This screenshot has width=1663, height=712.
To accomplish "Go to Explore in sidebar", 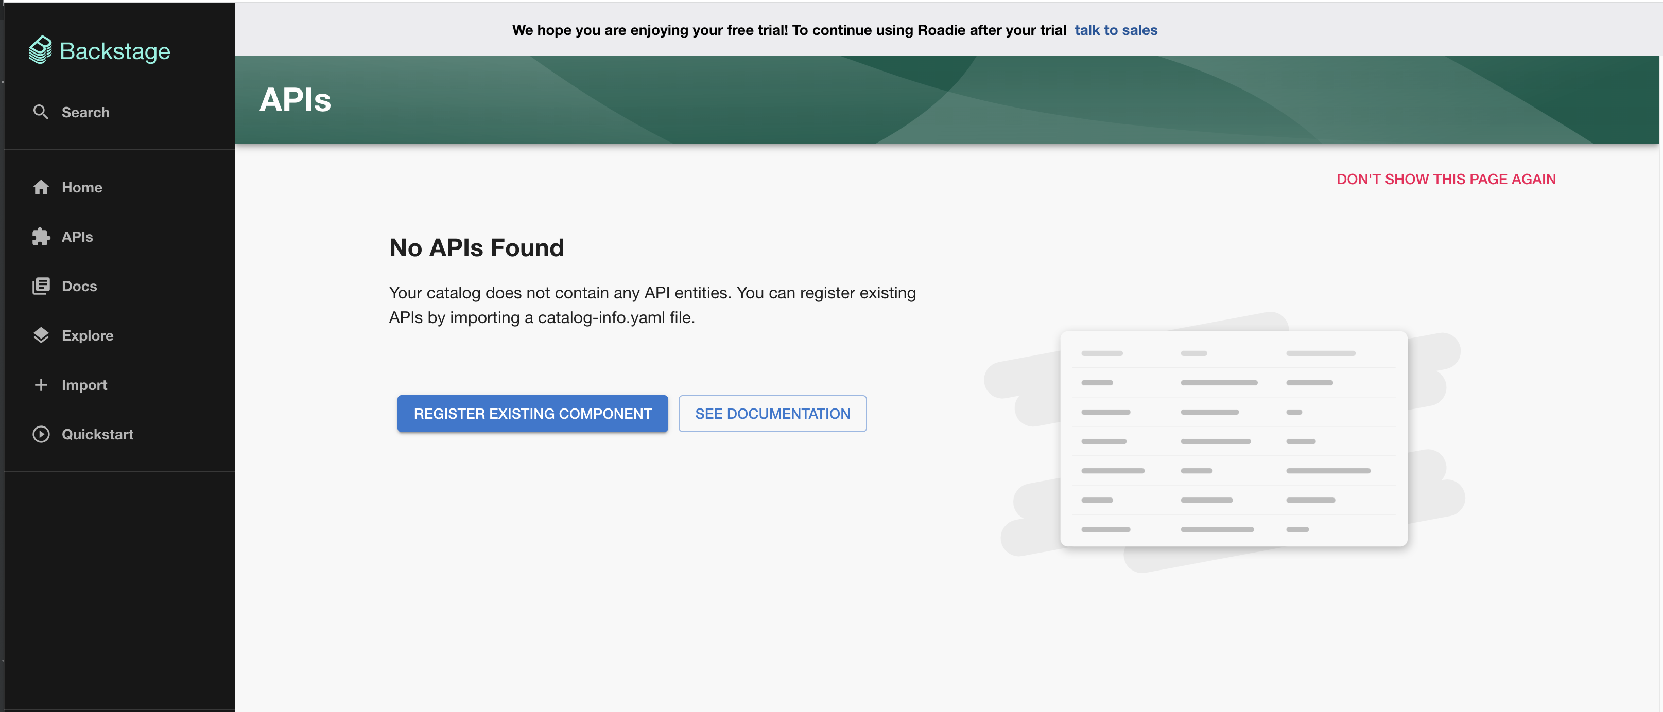I will (x=87, y=335).
